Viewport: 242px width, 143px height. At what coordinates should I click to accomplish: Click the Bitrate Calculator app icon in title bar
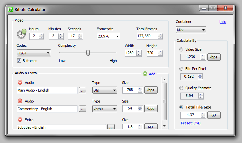coord(10,10)
